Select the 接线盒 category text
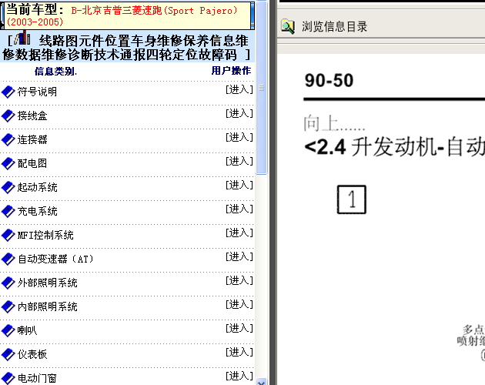The width and height of the screenshot is (485, 385). (x=32, y=115)
